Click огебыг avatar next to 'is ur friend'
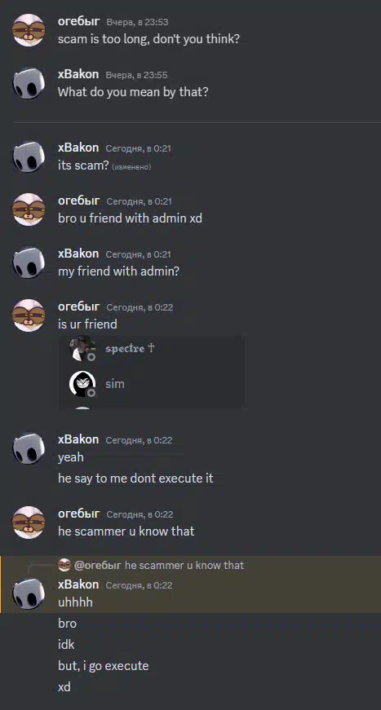Screen dimensions: 381x710 click(x=29, y=315)
